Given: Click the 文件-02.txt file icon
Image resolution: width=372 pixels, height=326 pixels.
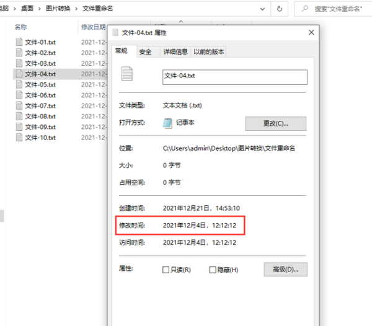Looking at the screenshot, I should click(x=19, y=53).
